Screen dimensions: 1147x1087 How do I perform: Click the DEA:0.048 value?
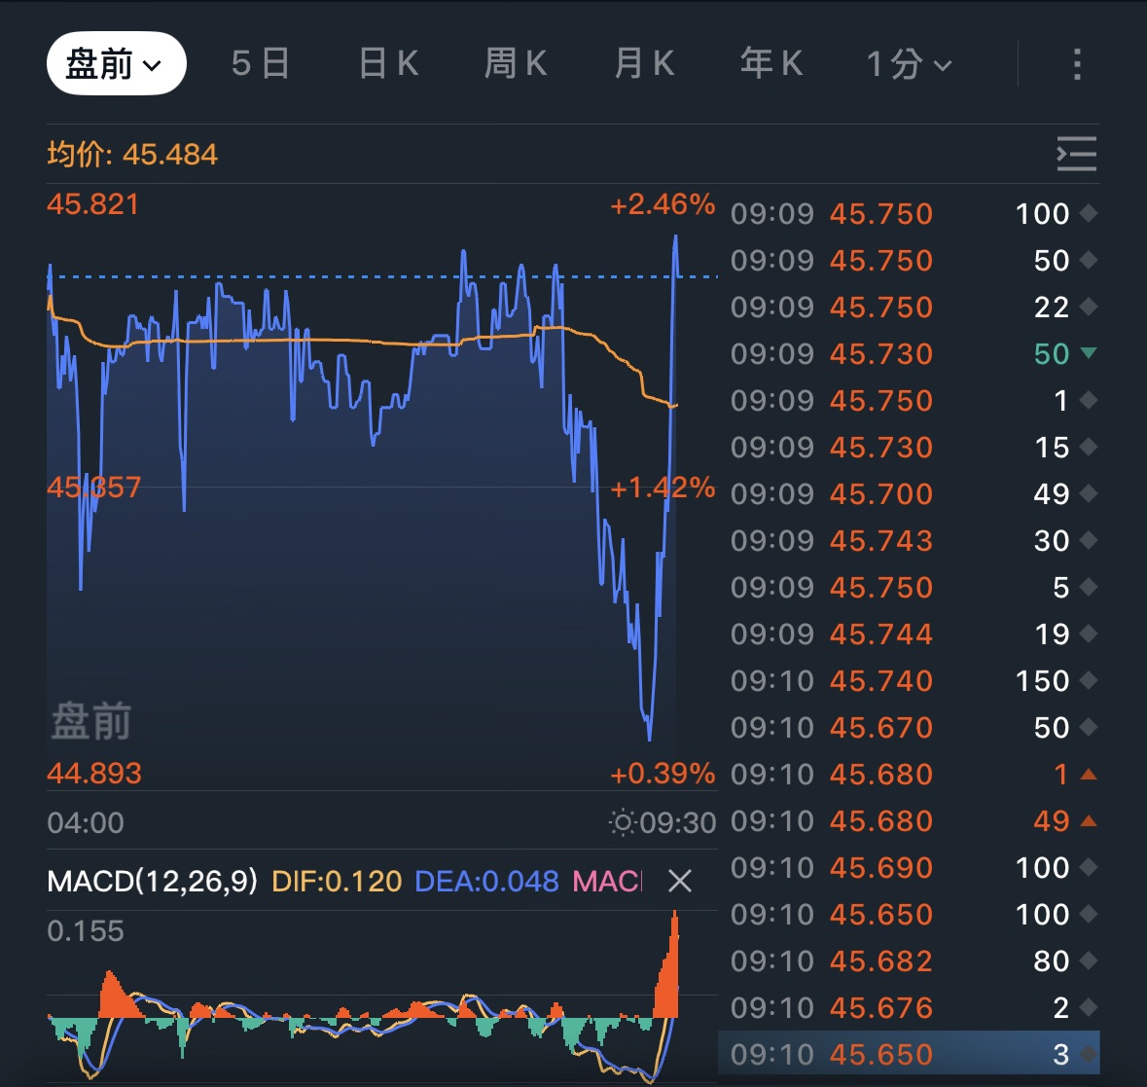tap(486, 881)
